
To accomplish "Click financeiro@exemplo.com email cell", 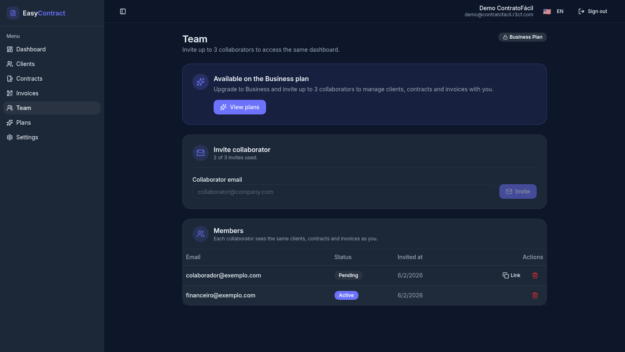I will (x=221, y=295).
